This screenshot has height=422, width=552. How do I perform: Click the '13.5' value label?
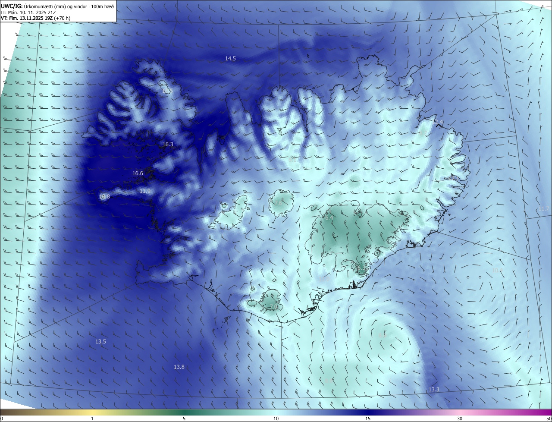(x=100, y=341)
